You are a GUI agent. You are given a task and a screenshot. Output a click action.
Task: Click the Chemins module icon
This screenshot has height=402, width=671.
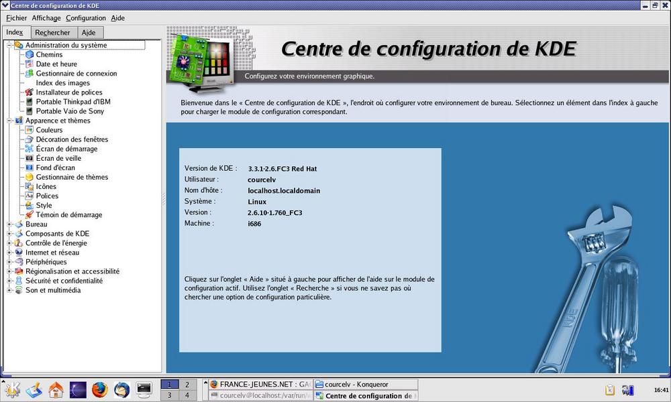(29, 55)
